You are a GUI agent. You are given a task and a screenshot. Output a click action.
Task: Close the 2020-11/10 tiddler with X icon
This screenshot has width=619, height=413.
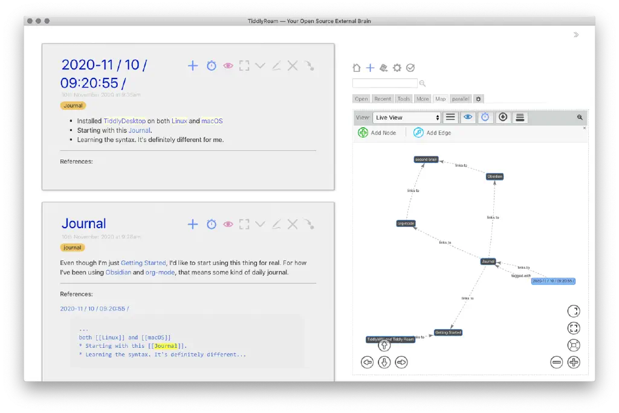tap(293, 65)
